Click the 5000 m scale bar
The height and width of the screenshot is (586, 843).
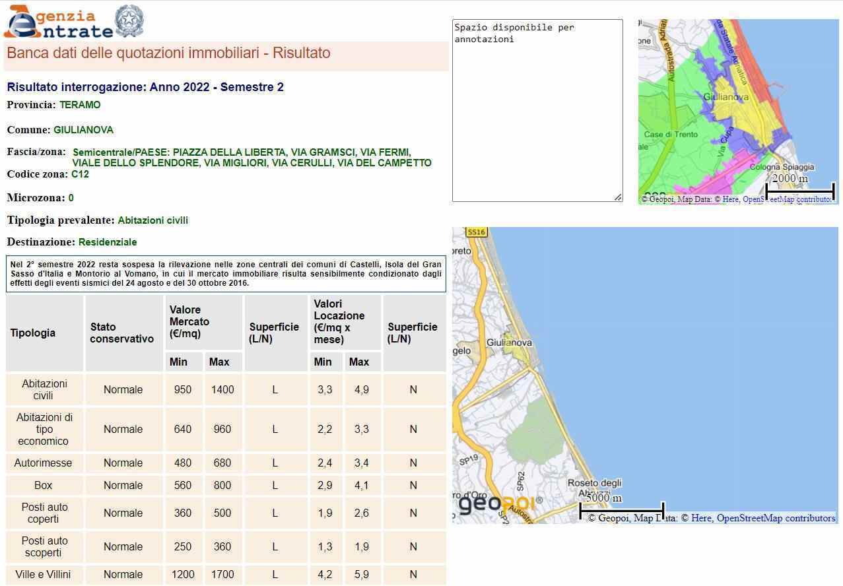tap(621, 509)
